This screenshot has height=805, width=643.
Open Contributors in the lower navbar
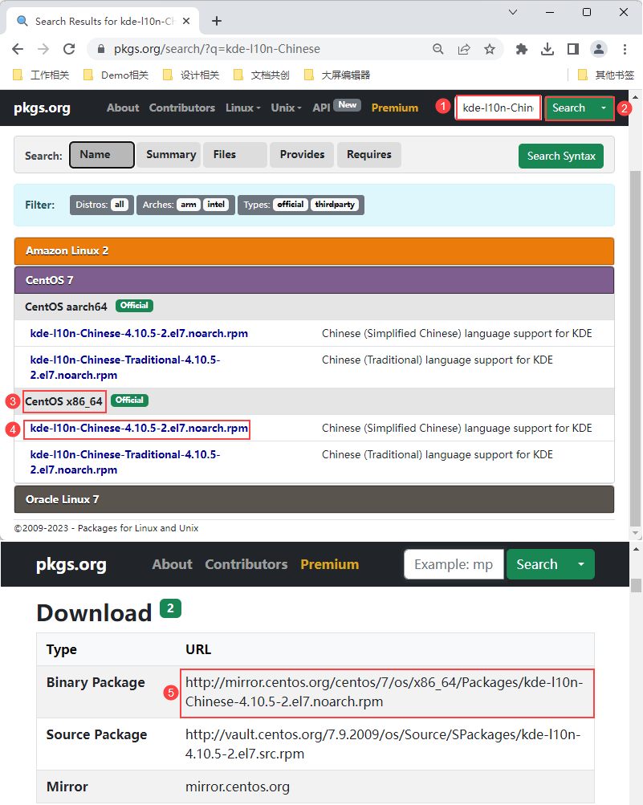click(246, 564)
